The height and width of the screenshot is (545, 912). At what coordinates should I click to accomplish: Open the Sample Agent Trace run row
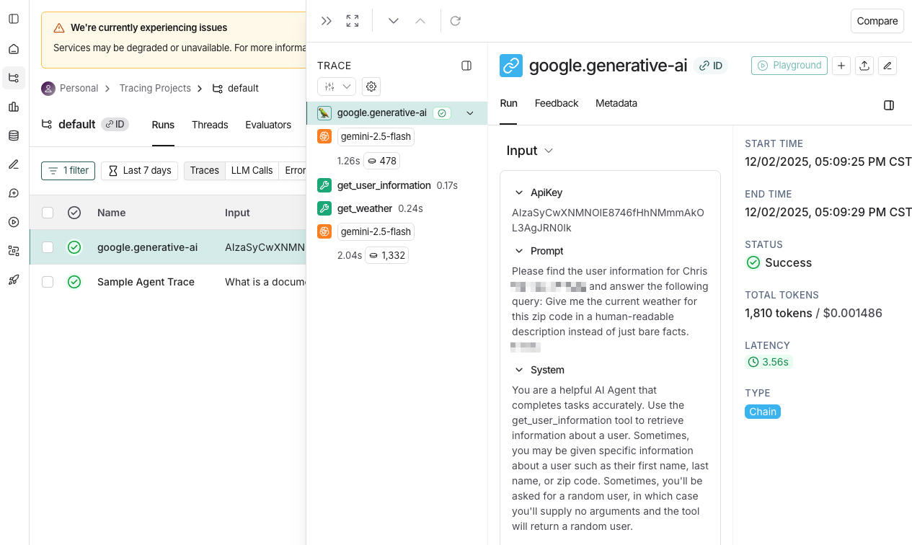pyautogui.click(x=168, y=282)
